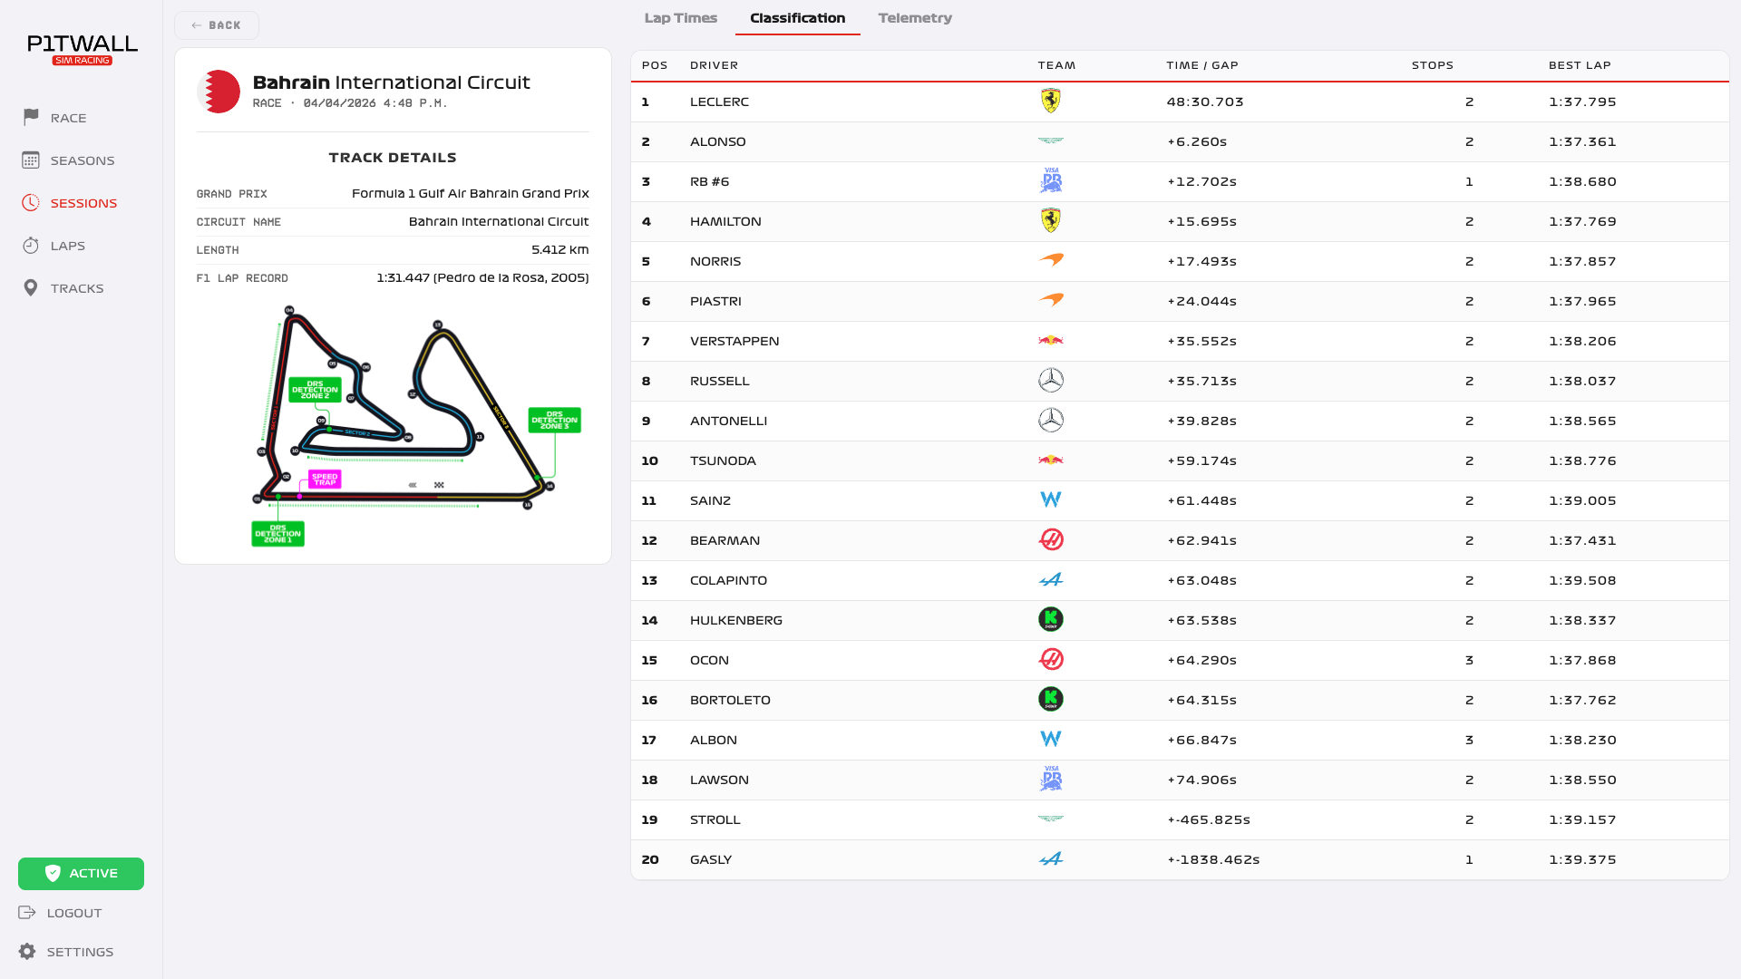Click Lawson's Visa RB team logo
1741x979 pixels.
[x=1051, y=780]
